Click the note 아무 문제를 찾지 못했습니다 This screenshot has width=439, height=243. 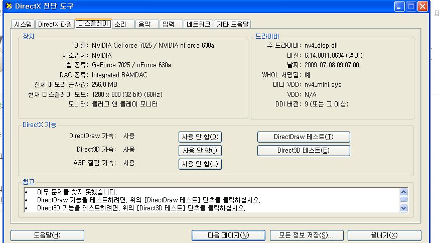(x=77, y=192)
